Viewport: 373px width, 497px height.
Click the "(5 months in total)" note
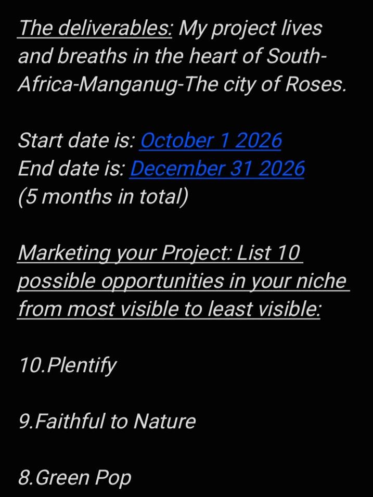click(103, 197)
